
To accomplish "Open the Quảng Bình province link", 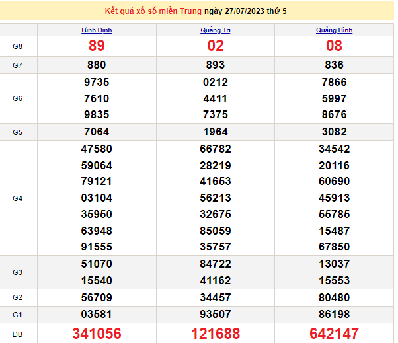I will (334, 30).
